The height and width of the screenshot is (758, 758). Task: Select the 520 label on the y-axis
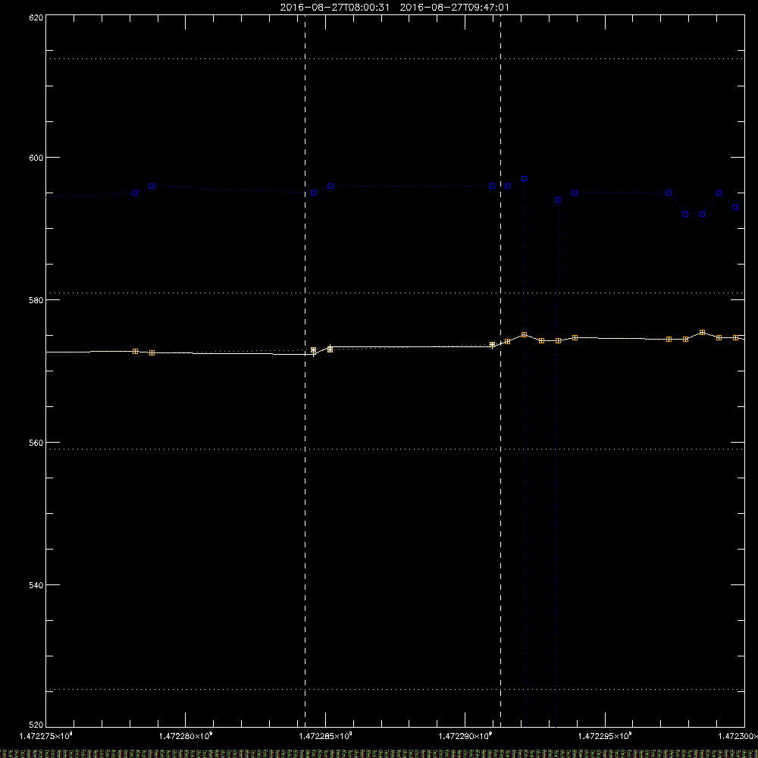coord(36,725)
